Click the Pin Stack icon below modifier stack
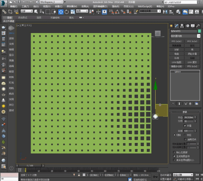The image size is (203, 181). click(x=173, y=104)
